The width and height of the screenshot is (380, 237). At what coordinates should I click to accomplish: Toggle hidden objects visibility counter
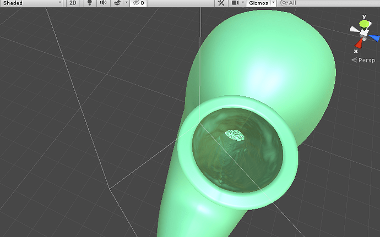pyautogui.click(x=139, y=3)
